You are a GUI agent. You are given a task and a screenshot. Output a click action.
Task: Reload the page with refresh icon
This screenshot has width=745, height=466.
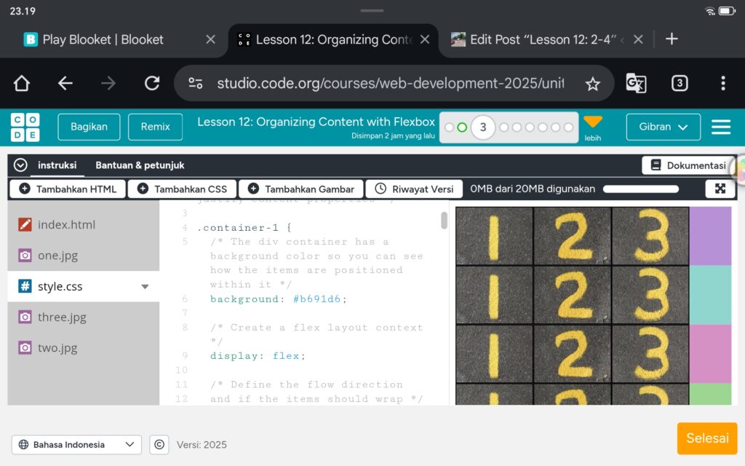[151, 83]
